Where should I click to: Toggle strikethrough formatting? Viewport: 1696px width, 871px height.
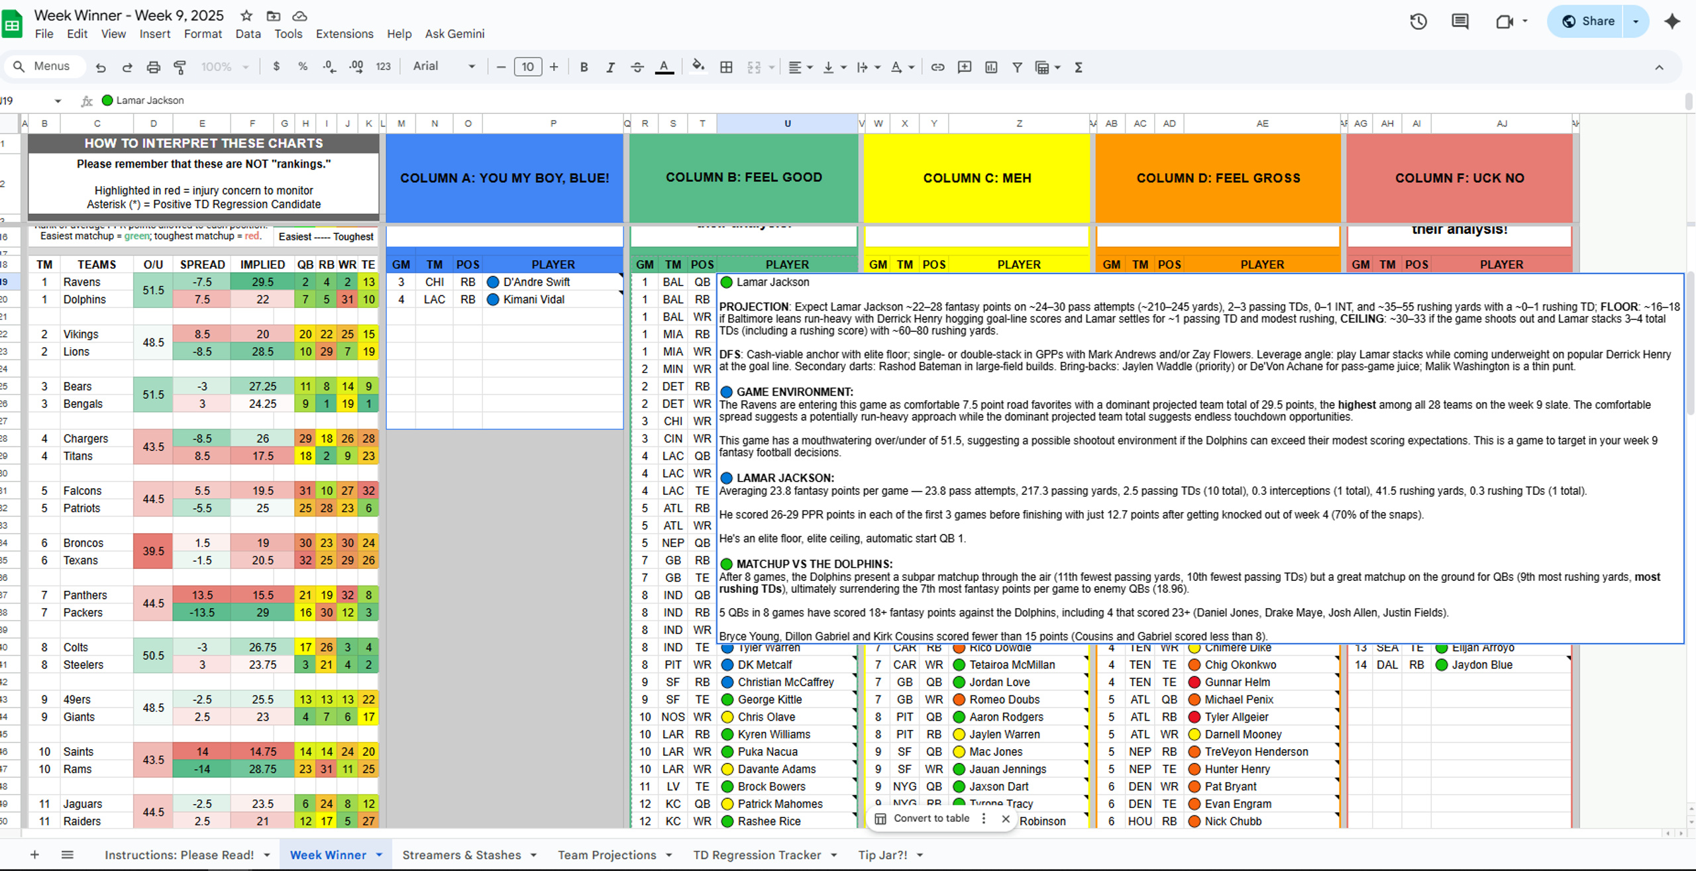click(637, 67)
